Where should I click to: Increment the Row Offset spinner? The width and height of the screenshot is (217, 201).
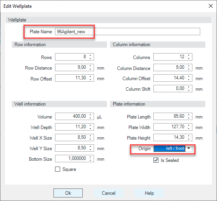tap(91, 76)
